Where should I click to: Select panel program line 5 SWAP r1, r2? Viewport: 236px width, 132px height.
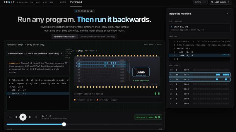click(200, 55)
